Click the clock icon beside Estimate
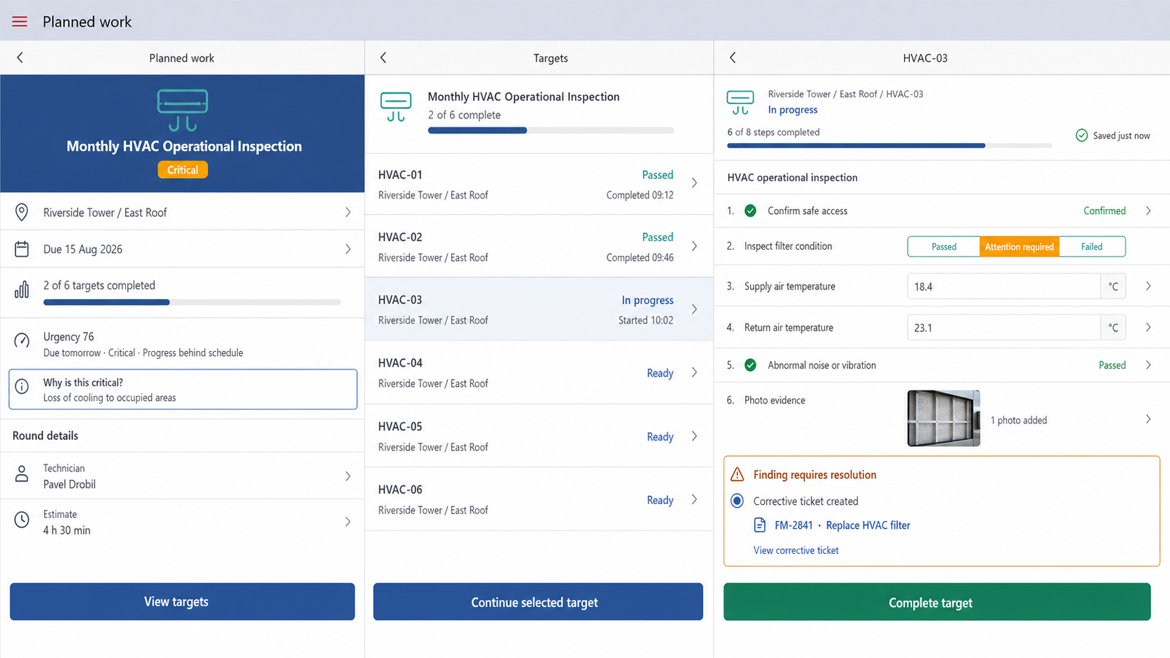This screenshot has width=1170, height=658. tap(22, 520)
